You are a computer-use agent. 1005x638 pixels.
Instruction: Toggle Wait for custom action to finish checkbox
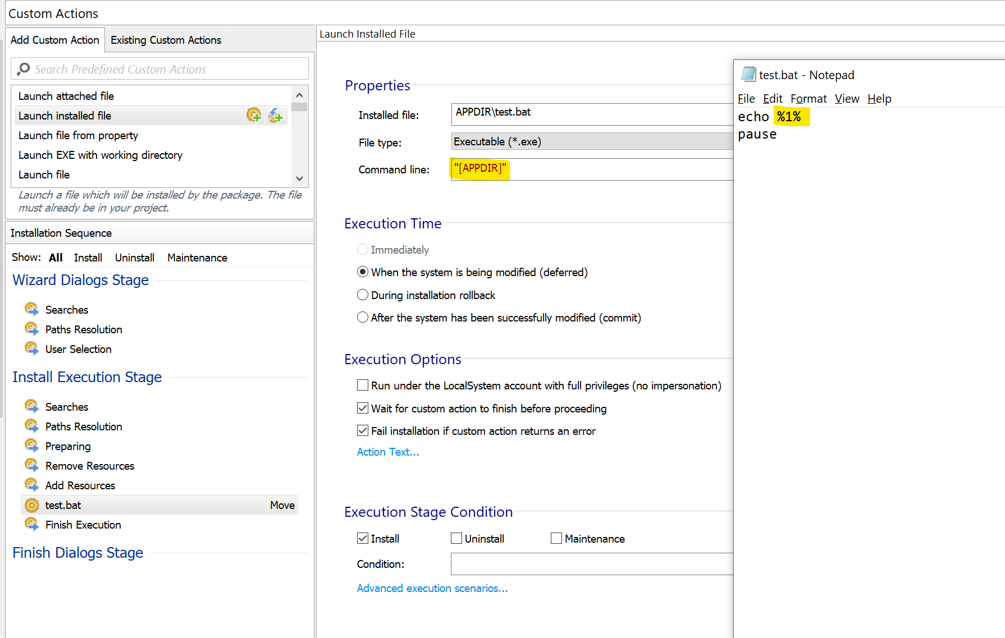tap(363, 408)
